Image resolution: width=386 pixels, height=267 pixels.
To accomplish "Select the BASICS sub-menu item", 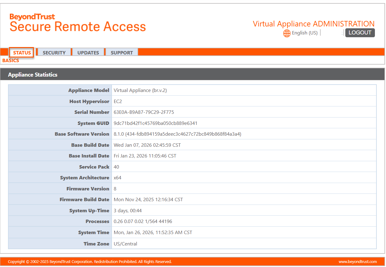I will coord(11,61).
